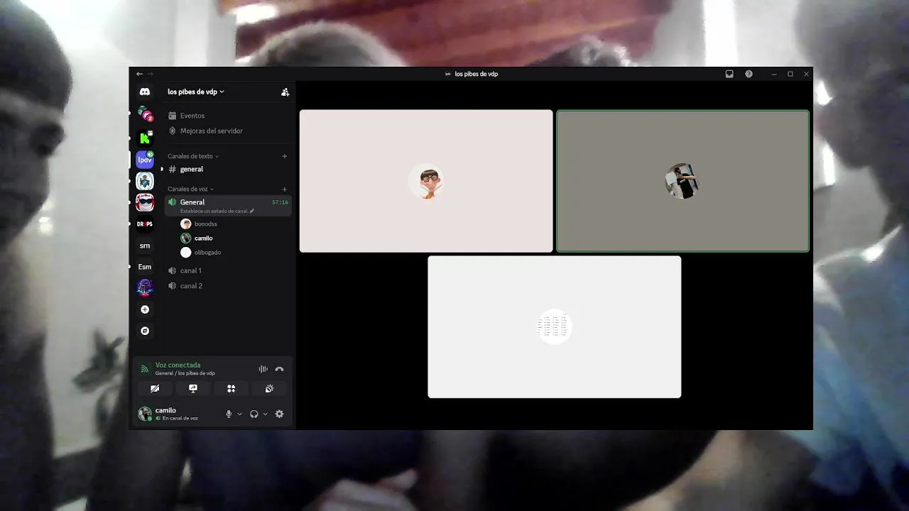909x511 pixels.
Task: Open los pibes de vdp server menu
Action: click(x=196, y=92)
